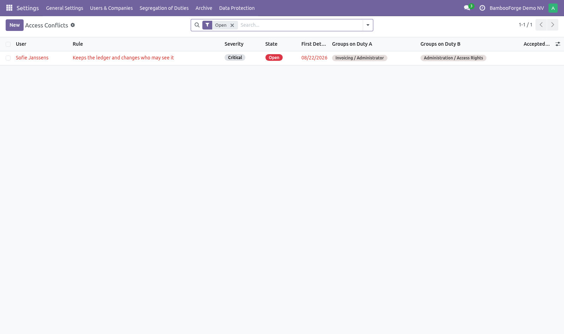Screen dimensions: 564x334
Task: Select all records with header checkbox
Action: [x=8, y=44]
